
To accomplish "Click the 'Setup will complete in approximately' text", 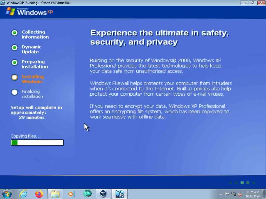I will [x=36, y=110].
